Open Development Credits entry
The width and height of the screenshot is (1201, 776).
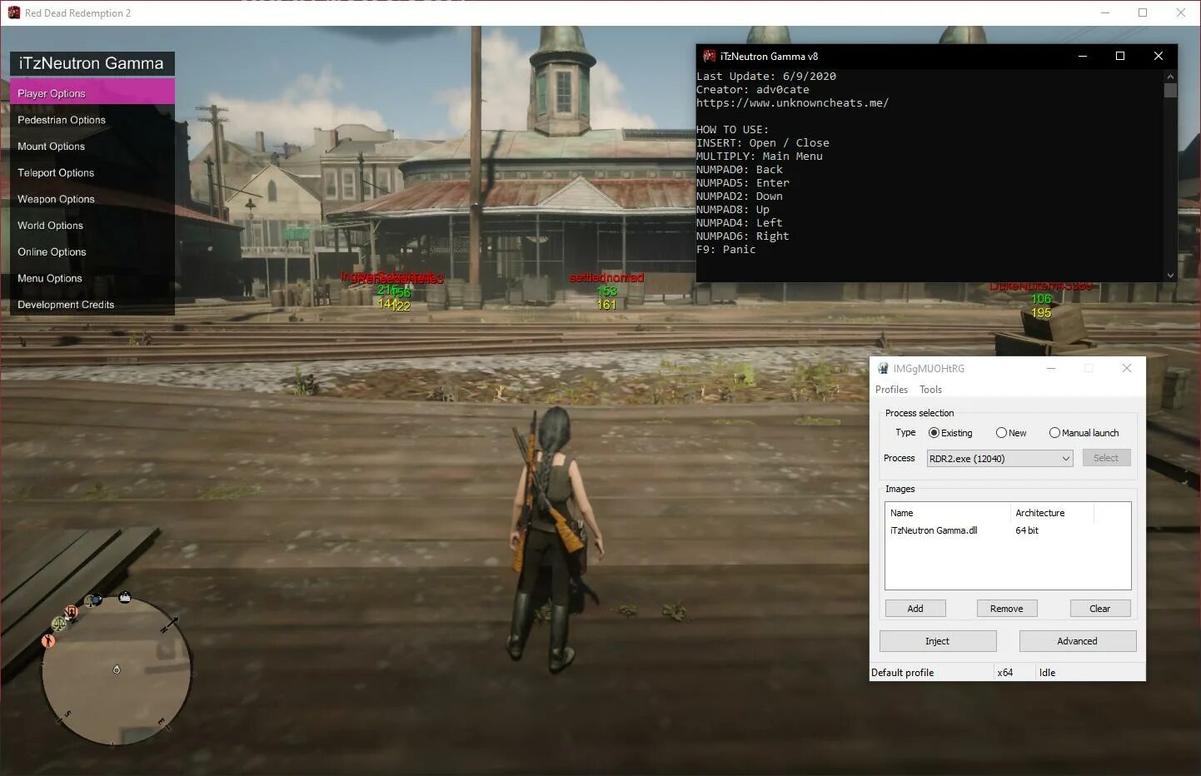click(x=92, y=304)
